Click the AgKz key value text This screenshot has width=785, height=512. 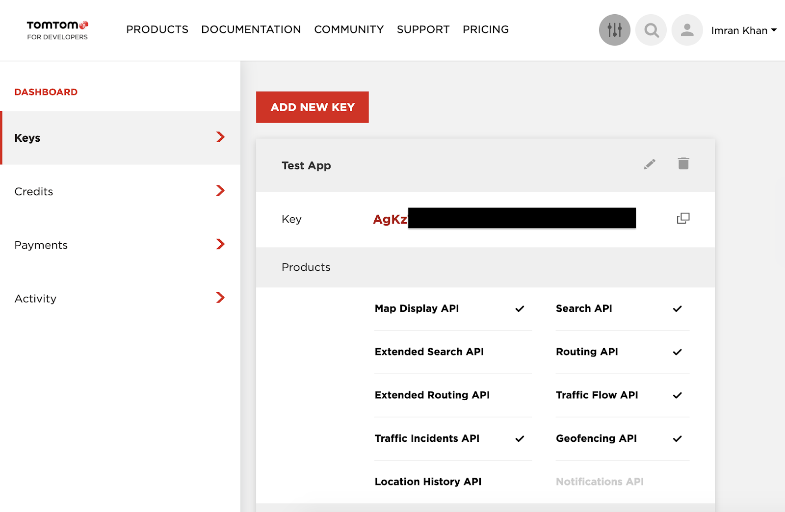click(390, 219)
